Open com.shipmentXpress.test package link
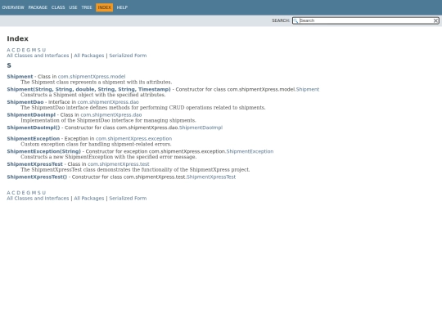This screenshot has width=442, height=331. pos(119,164)
